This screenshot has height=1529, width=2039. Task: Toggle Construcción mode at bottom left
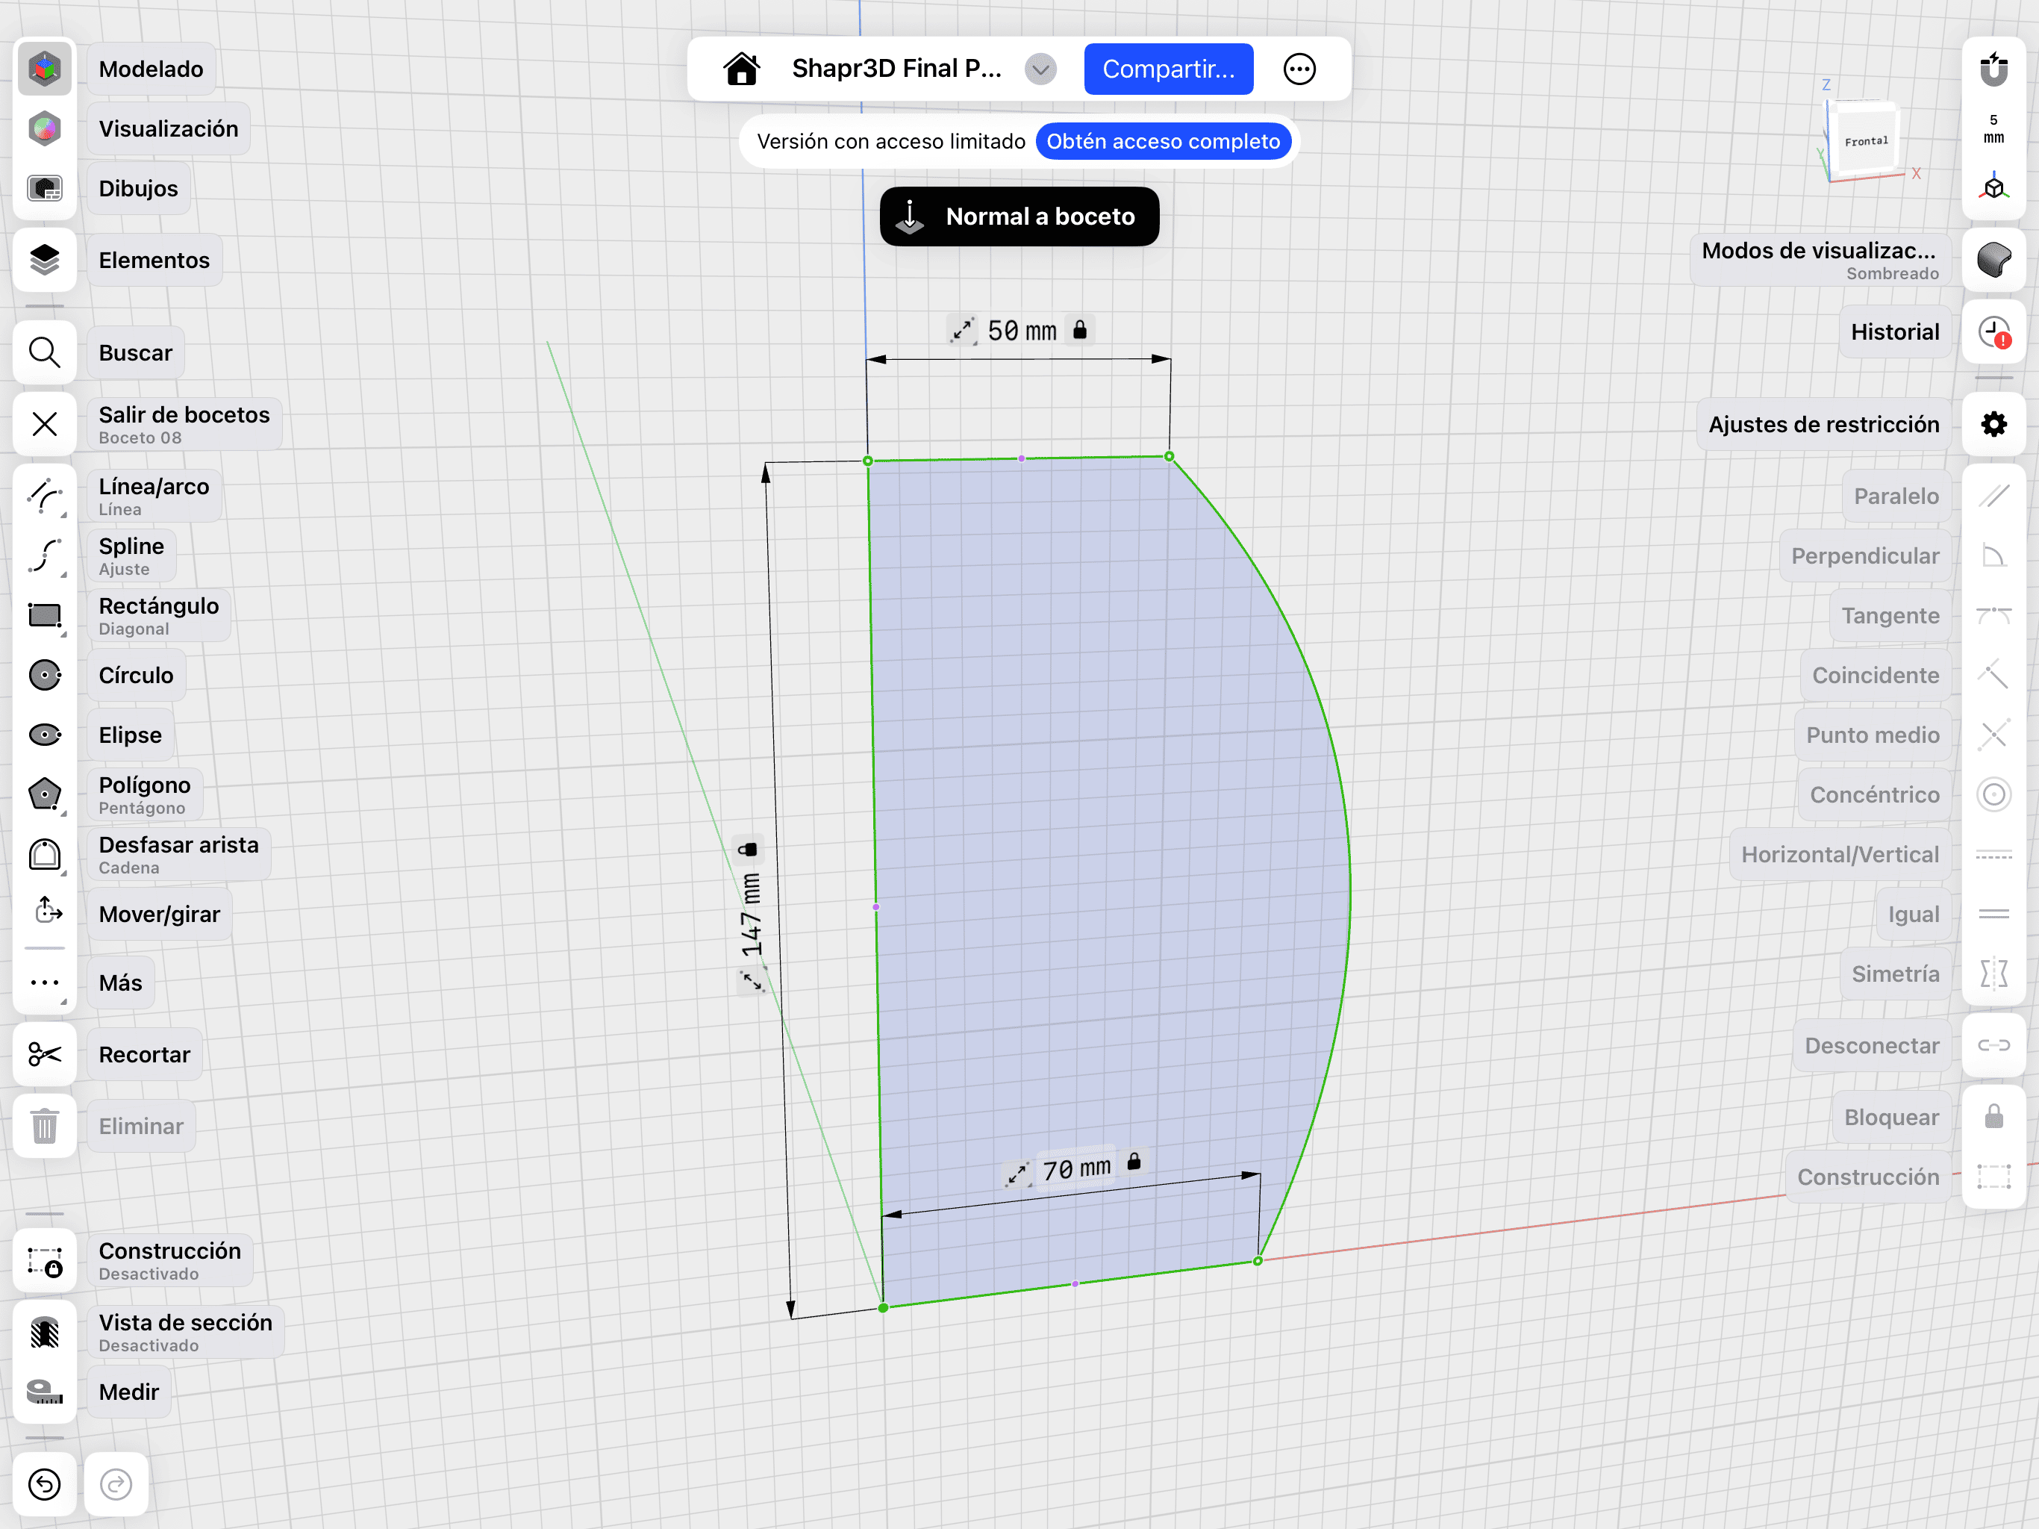pyautogui.click(x=44, y=1261)
